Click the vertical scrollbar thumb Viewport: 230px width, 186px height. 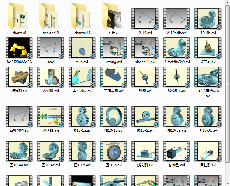227,84
